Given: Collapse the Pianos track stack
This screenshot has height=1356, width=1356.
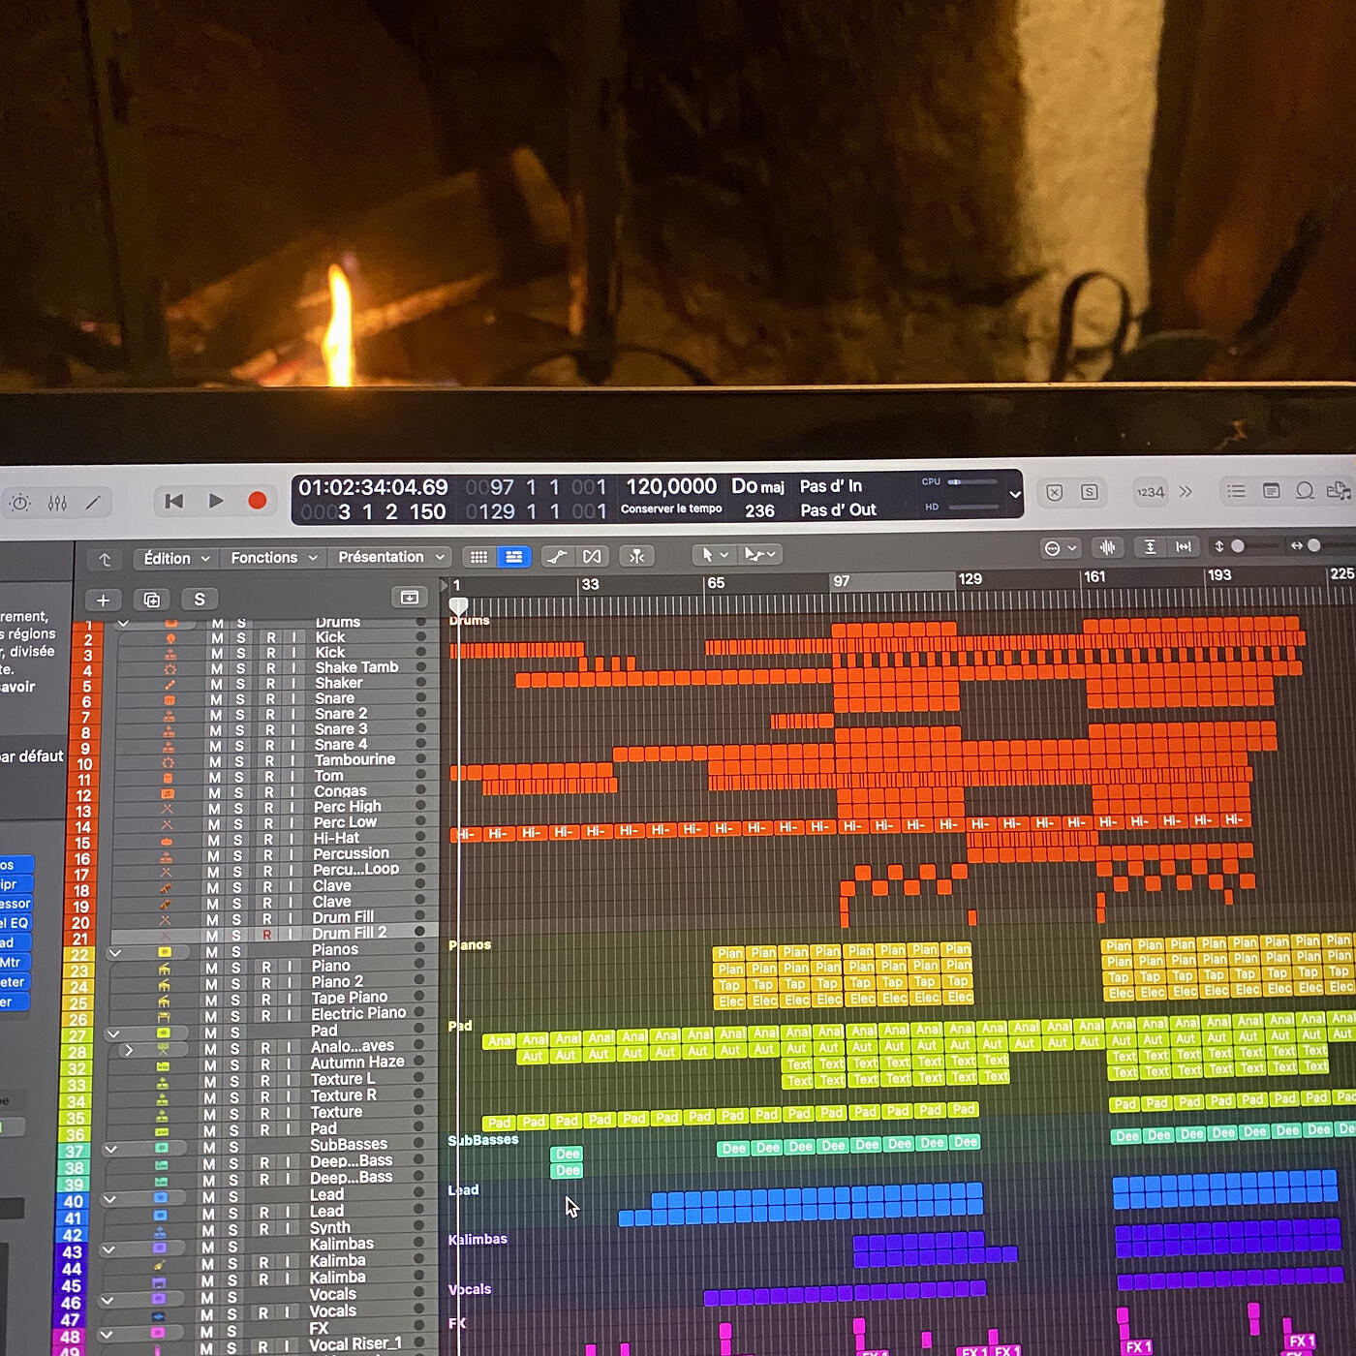Looking at the screenshot, I should (114, 953).
